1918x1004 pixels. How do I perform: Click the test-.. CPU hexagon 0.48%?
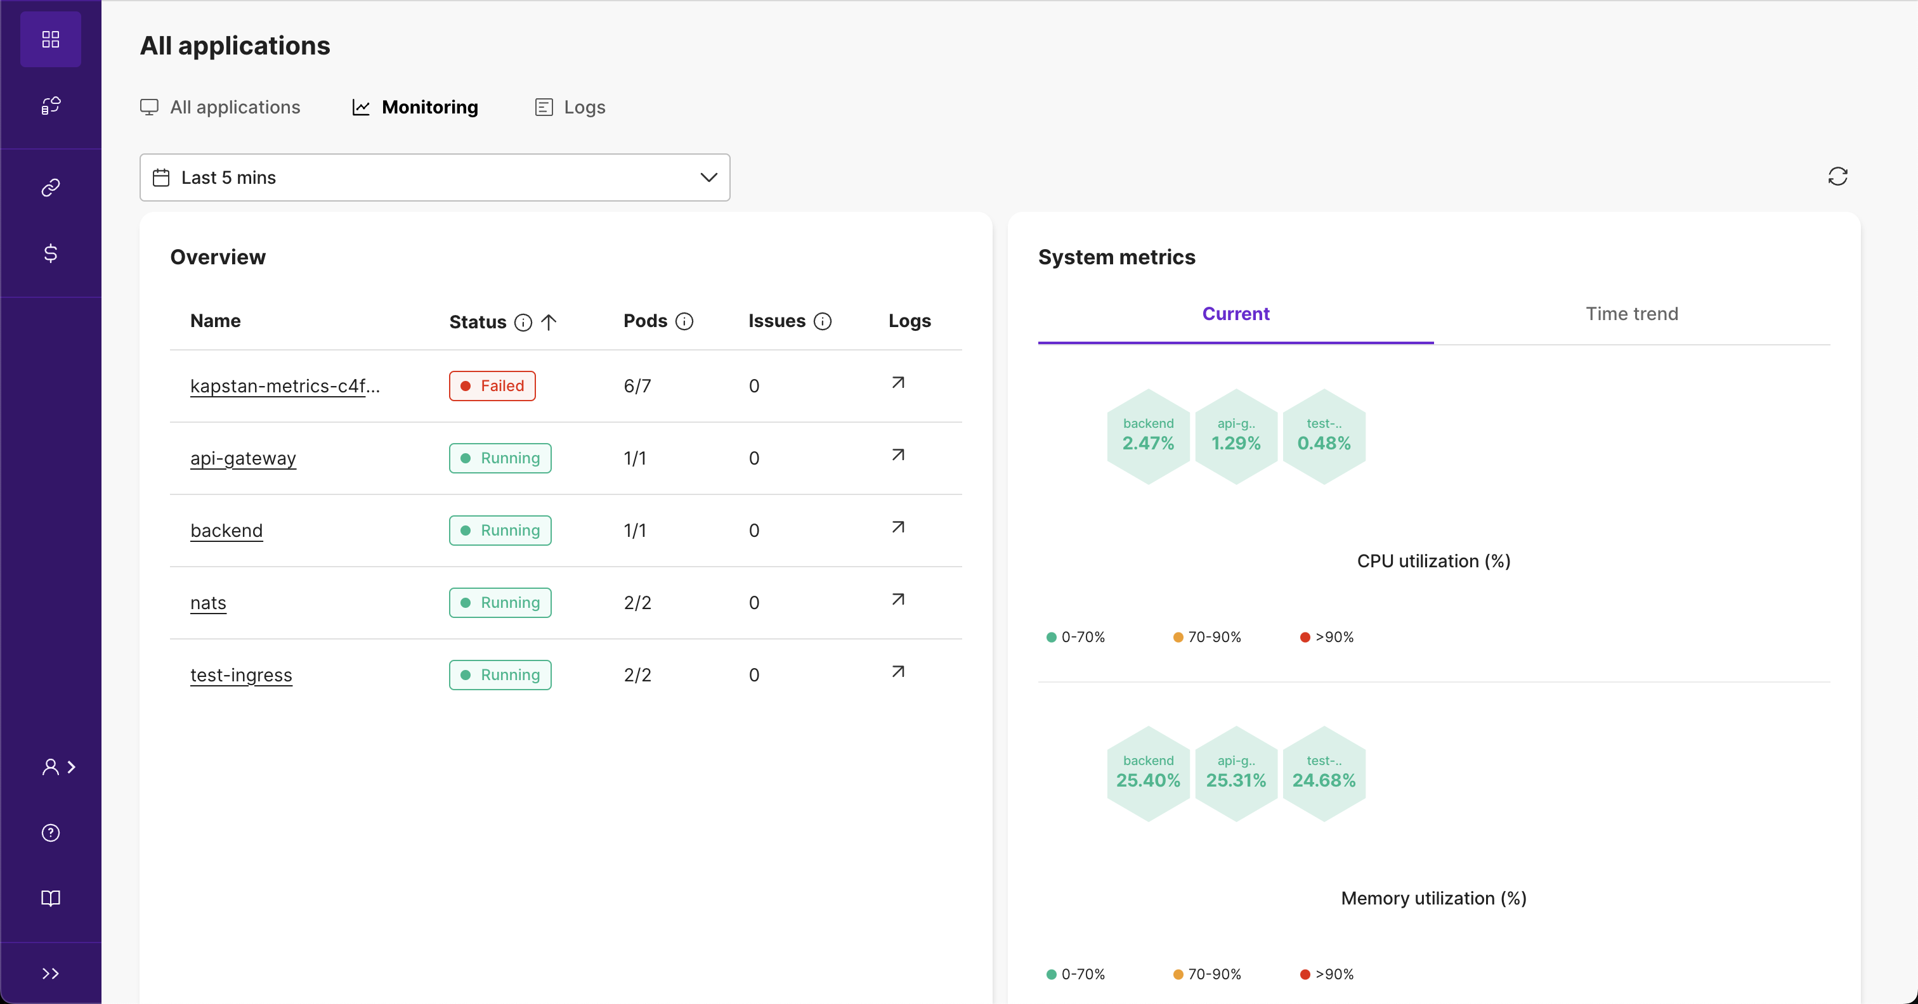(x=1324, y=436)
